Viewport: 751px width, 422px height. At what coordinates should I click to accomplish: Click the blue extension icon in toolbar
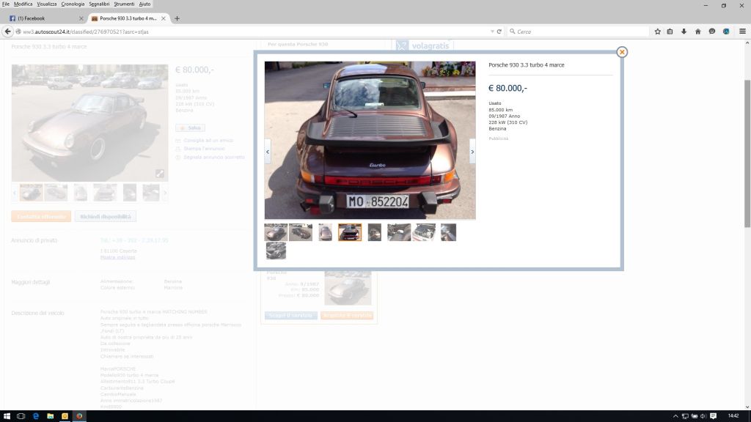pyautogui.click(x=726, y=32)
